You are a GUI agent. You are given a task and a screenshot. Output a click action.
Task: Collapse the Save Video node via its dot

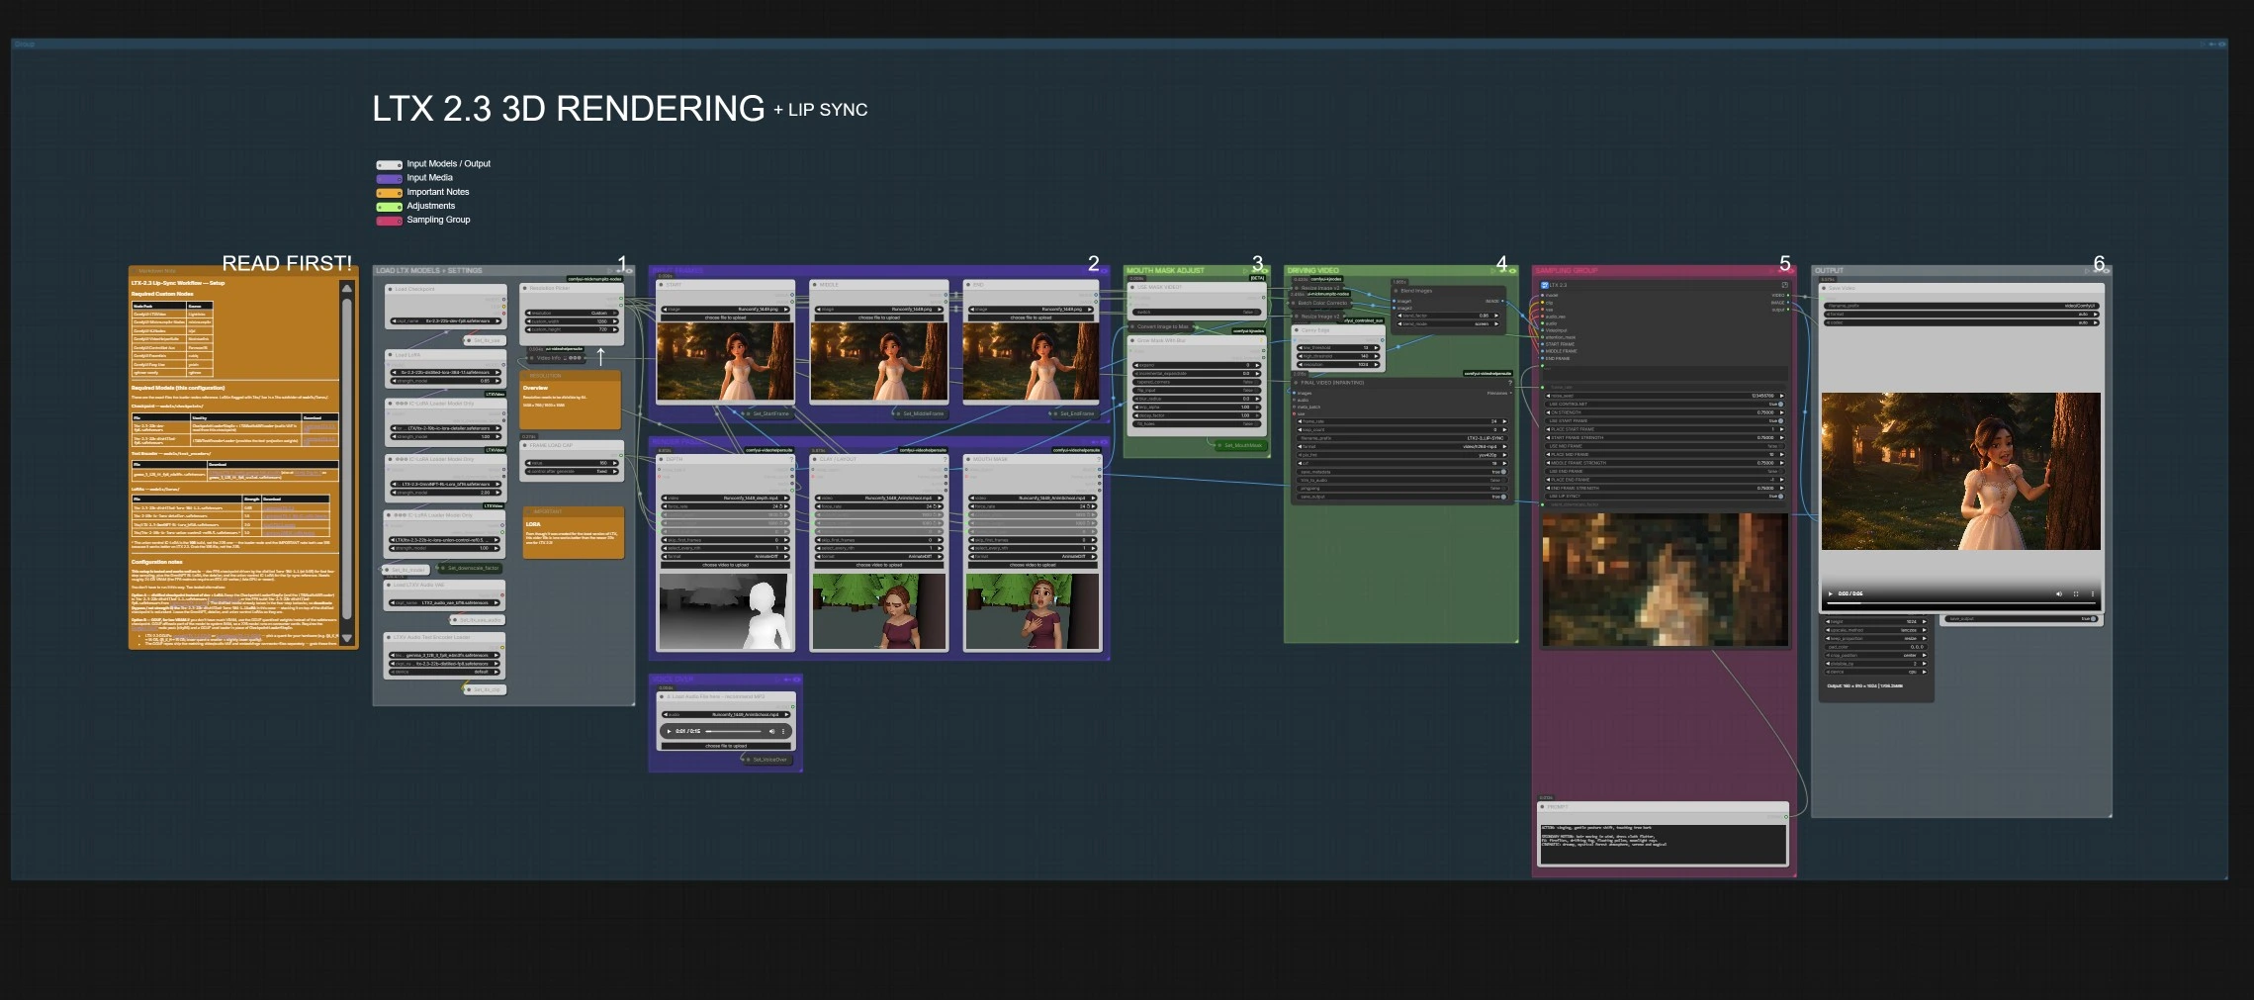click(1824, 288)
